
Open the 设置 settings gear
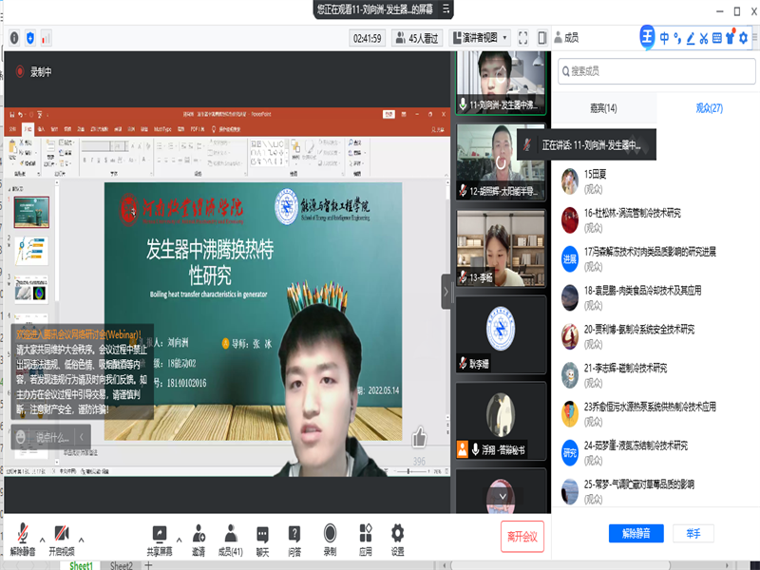click(x=397, y=534)
